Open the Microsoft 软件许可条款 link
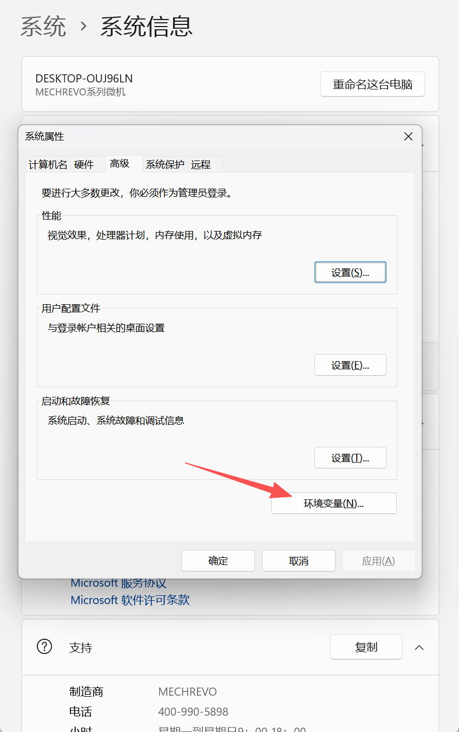The height and width of the screenshot is (732, 459). [129, 600]
